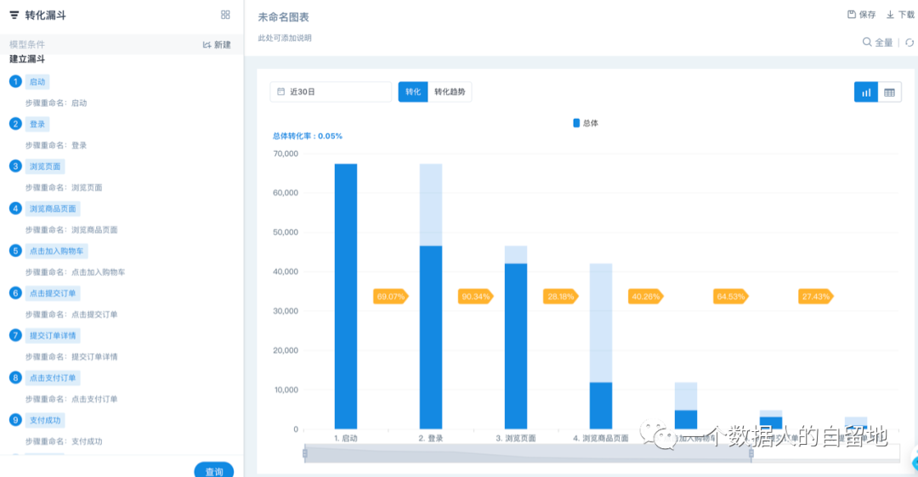Click the 保存 save icon
This screenshot has height=477, width=918.
coord(852,14)
